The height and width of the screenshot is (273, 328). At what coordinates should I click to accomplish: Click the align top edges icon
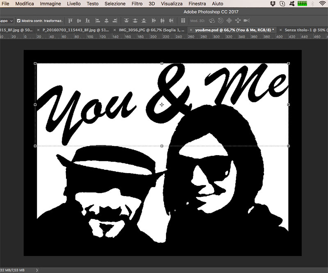[70, 20]
